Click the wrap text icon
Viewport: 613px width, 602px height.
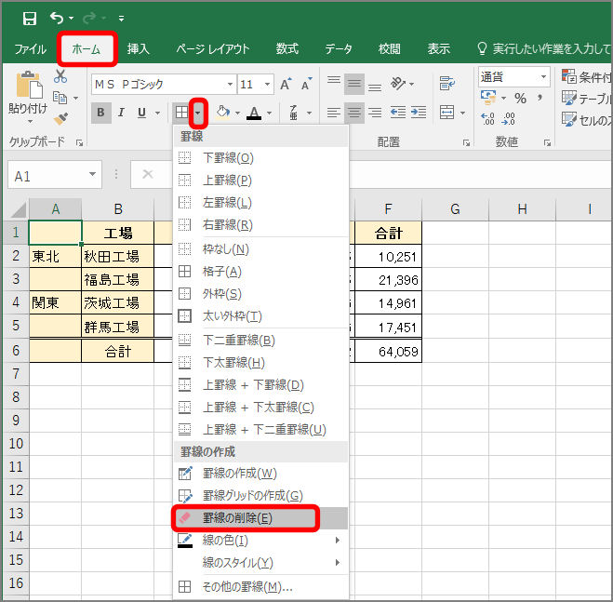click(x=446, y=84)
